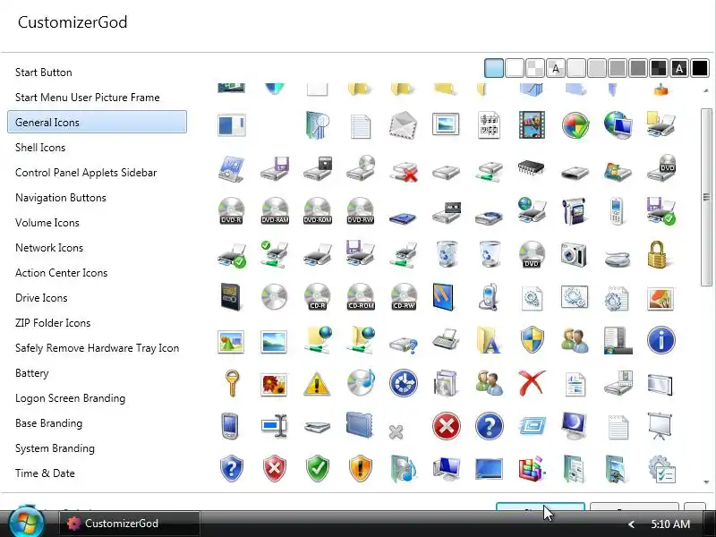
Task: Select the CD-ROM disc icon
Action: point(361,297)
